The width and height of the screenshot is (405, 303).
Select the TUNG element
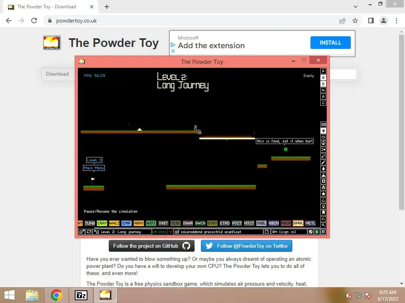pos(90,223)
